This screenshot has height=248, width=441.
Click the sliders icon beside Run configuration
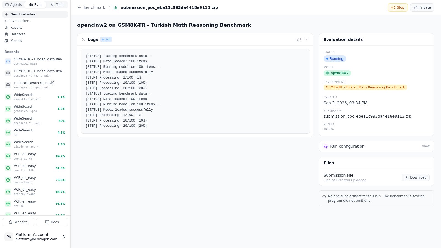pos(326,146)
